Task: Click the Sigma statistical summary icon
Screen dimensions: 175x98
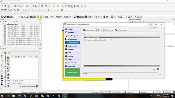Action: [x=75, y=6]
